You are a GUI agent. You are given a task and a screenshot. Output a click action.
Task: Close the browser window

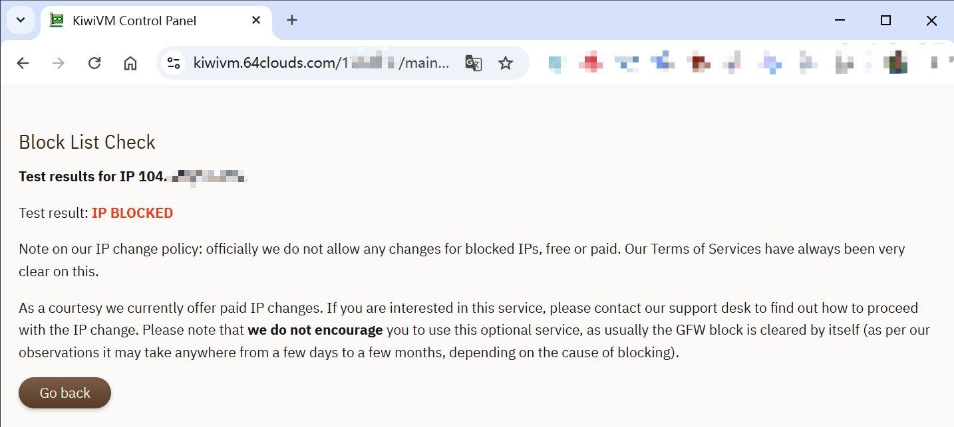tap(931, 21)
